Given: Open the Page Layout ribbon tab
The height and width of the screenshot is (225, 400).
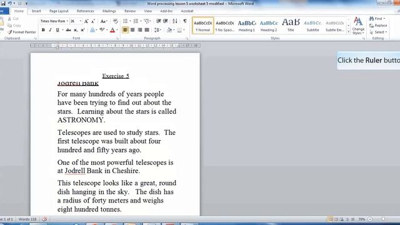Looking at the screenshot, I should 59,11.
